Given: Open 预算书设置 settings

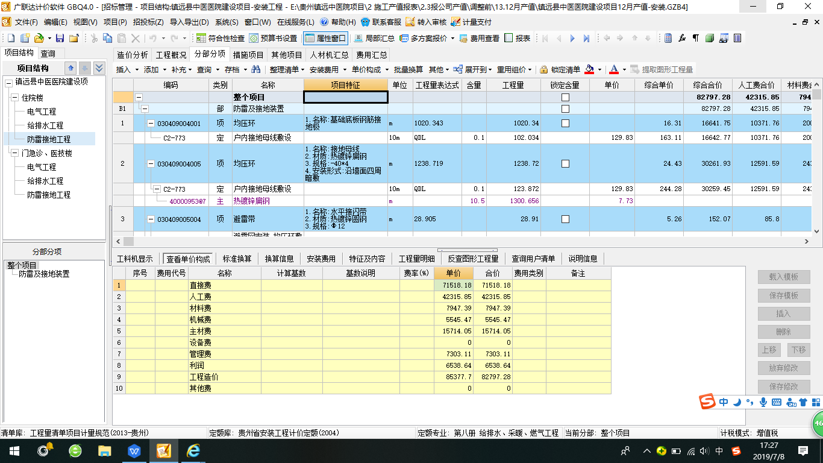Looking at the screenshot, I should pyautogui.click(x=274, y=38).
